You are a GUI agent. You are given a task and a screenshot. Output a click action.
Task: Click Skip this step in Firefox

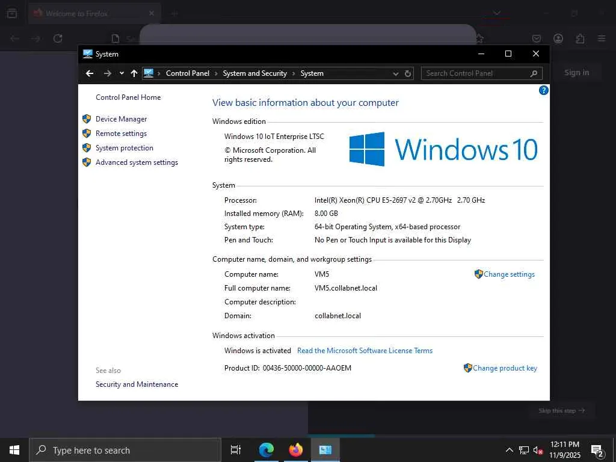(x=562, y=410)
